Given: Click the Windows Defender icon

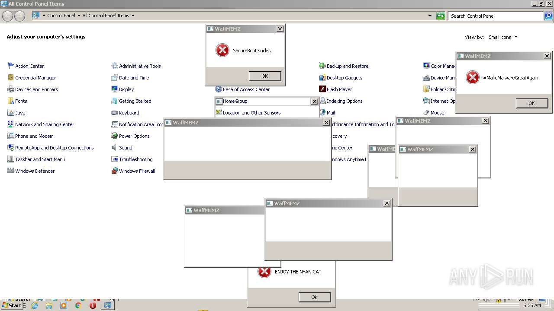Looking at the screenshot, I should 11,171.
